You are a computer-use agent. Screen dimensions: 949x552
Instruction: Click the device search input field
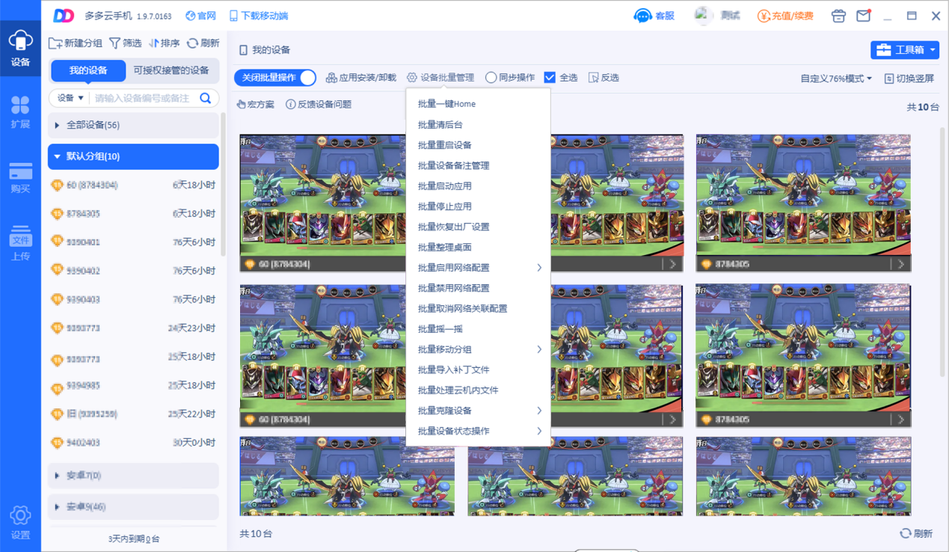point(144,98)
